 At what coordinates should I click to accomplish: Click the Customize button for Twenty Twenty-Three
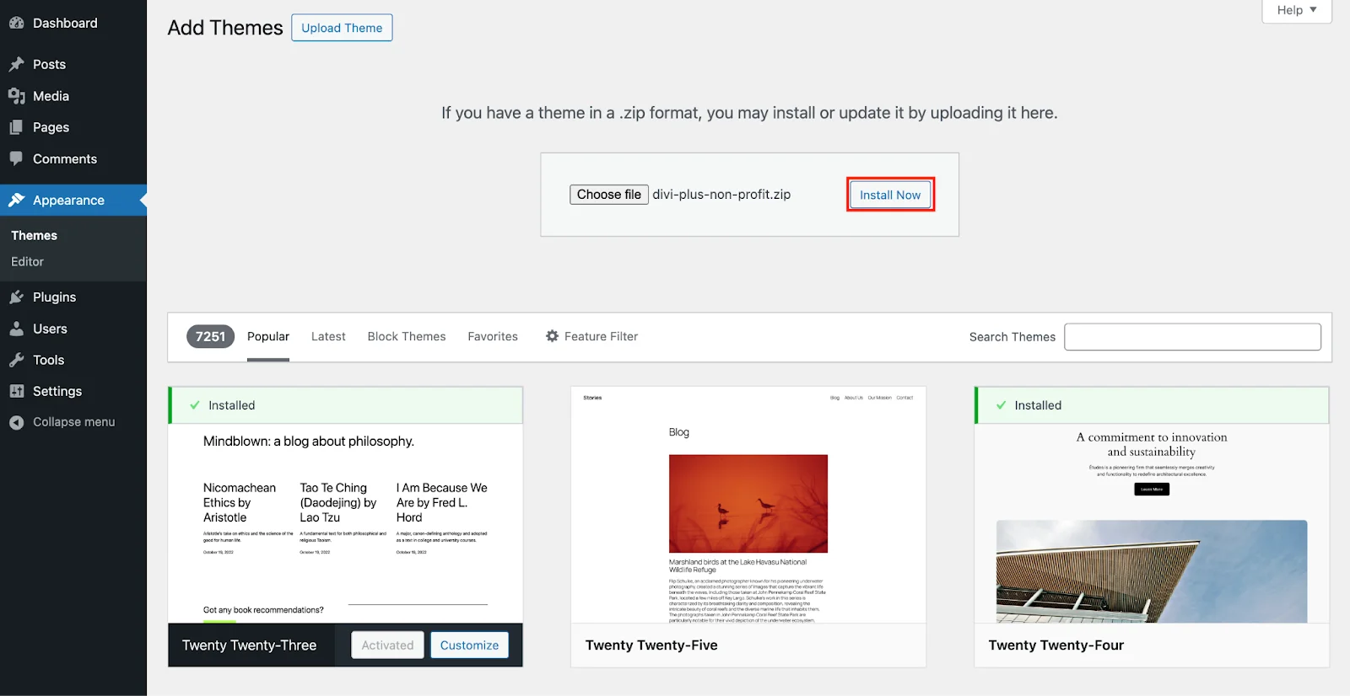[x=469, y=645]
